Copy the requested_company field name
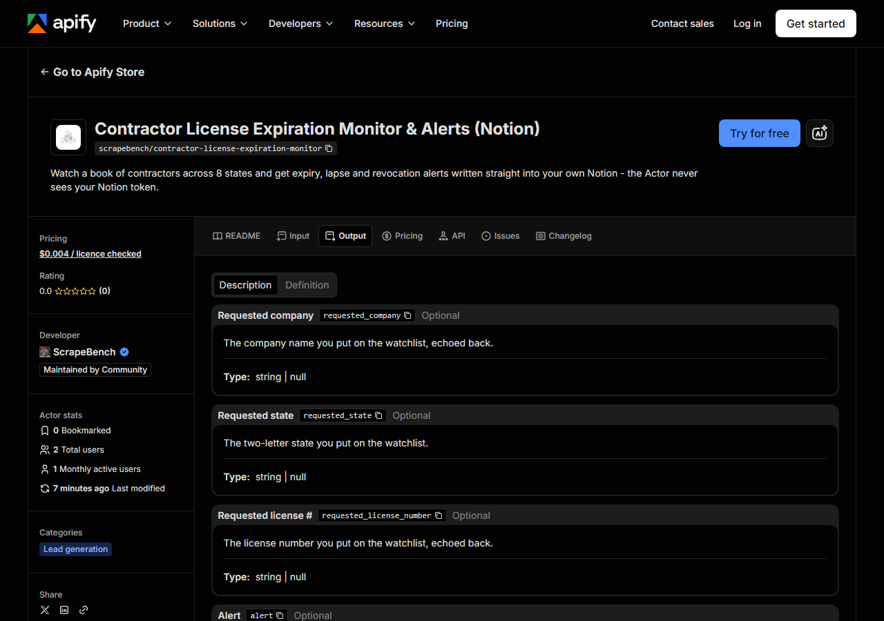This screenshot has width=884, height=621. [407, 315]
